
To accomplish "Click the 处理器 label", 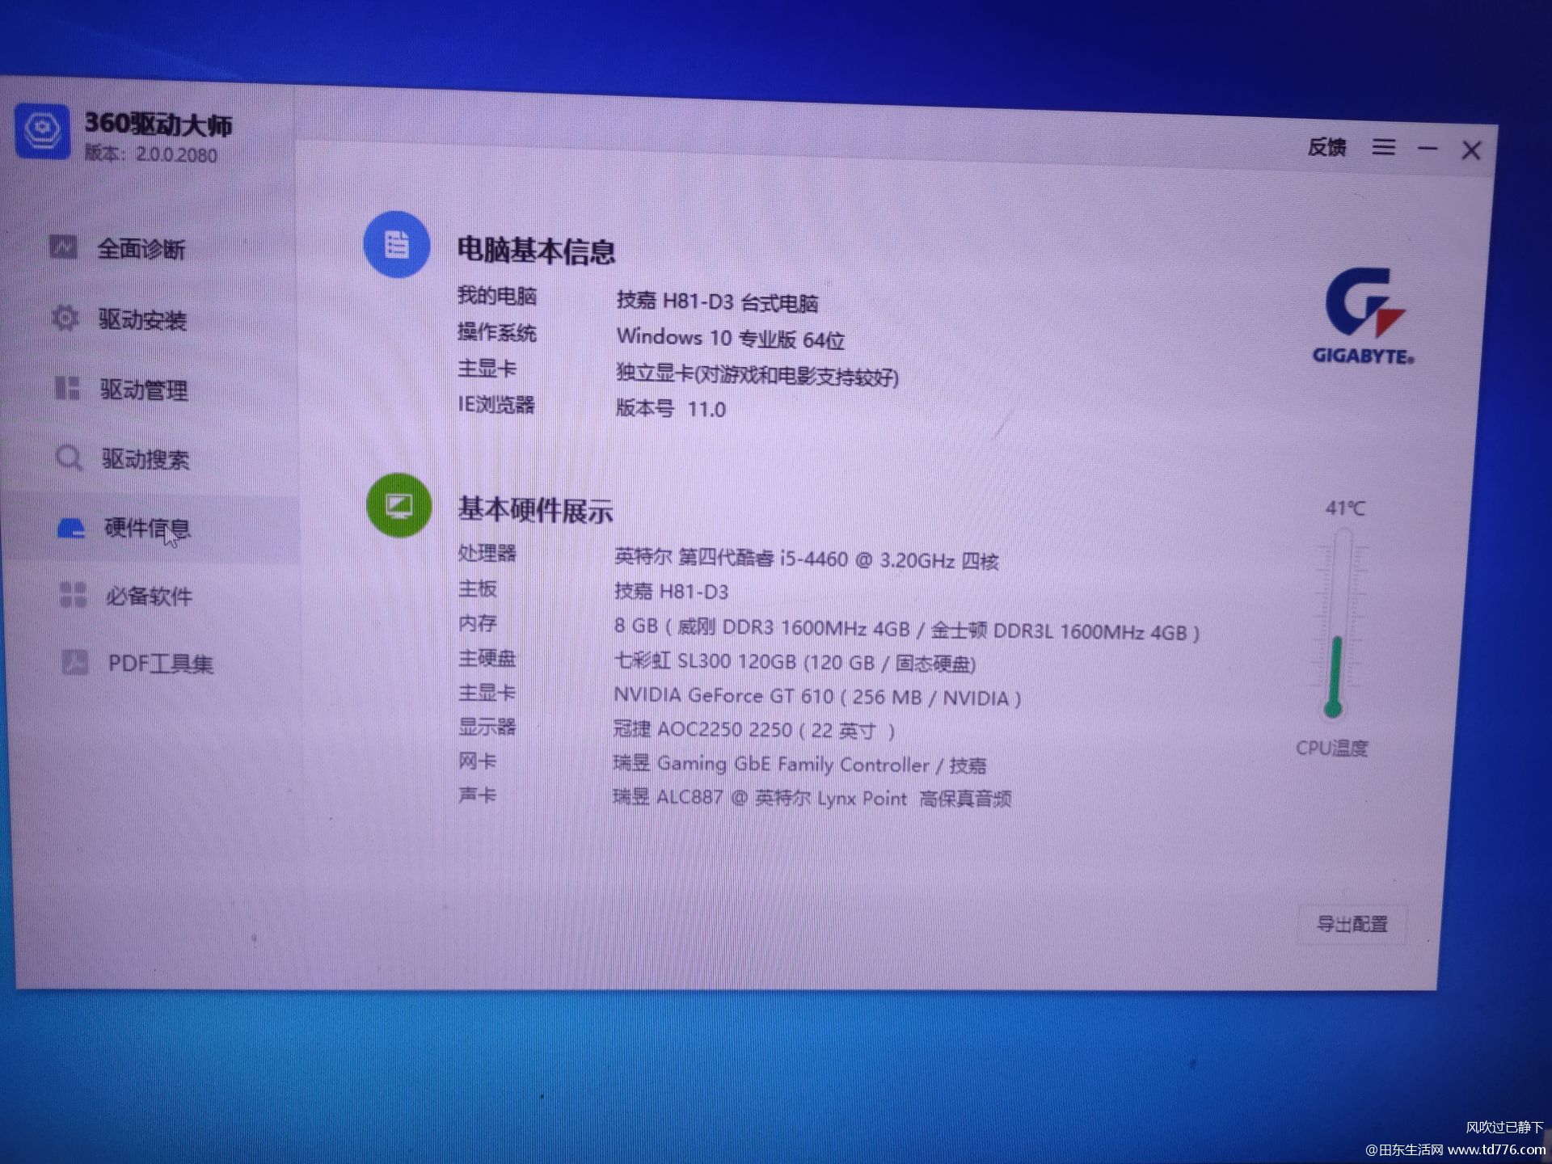I will point(487,554).
